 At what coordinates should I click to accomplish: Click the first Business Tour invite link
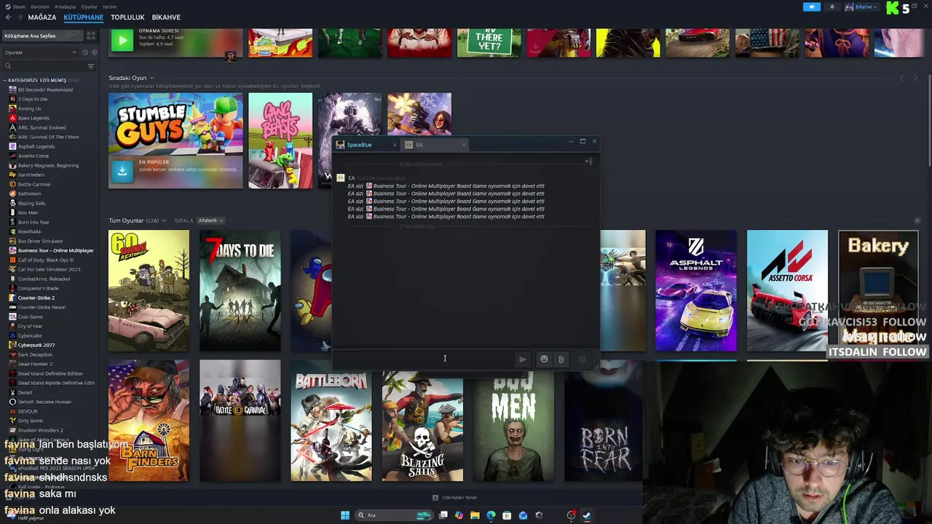click(459, 186)
